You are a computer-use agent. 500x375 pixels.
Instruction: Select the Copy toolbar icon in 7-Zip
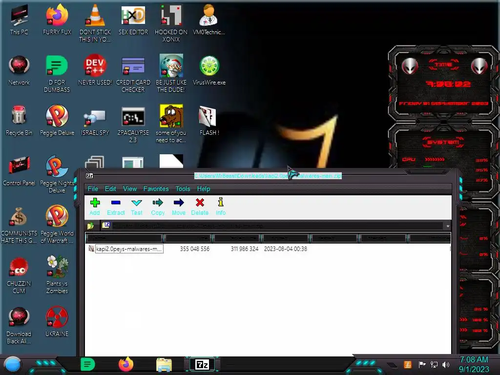[158, 207]
